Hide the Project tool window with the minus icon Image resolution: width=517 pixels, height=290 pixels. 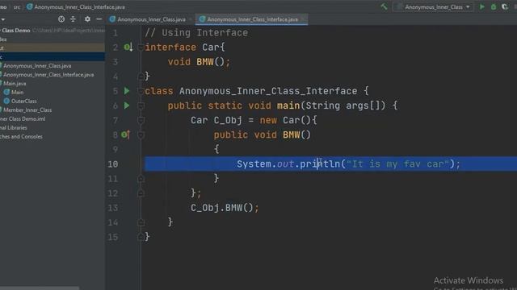point(99,19)
